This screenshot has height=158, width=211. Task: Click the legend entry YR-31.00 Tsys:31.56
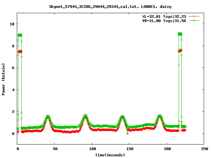164,21
